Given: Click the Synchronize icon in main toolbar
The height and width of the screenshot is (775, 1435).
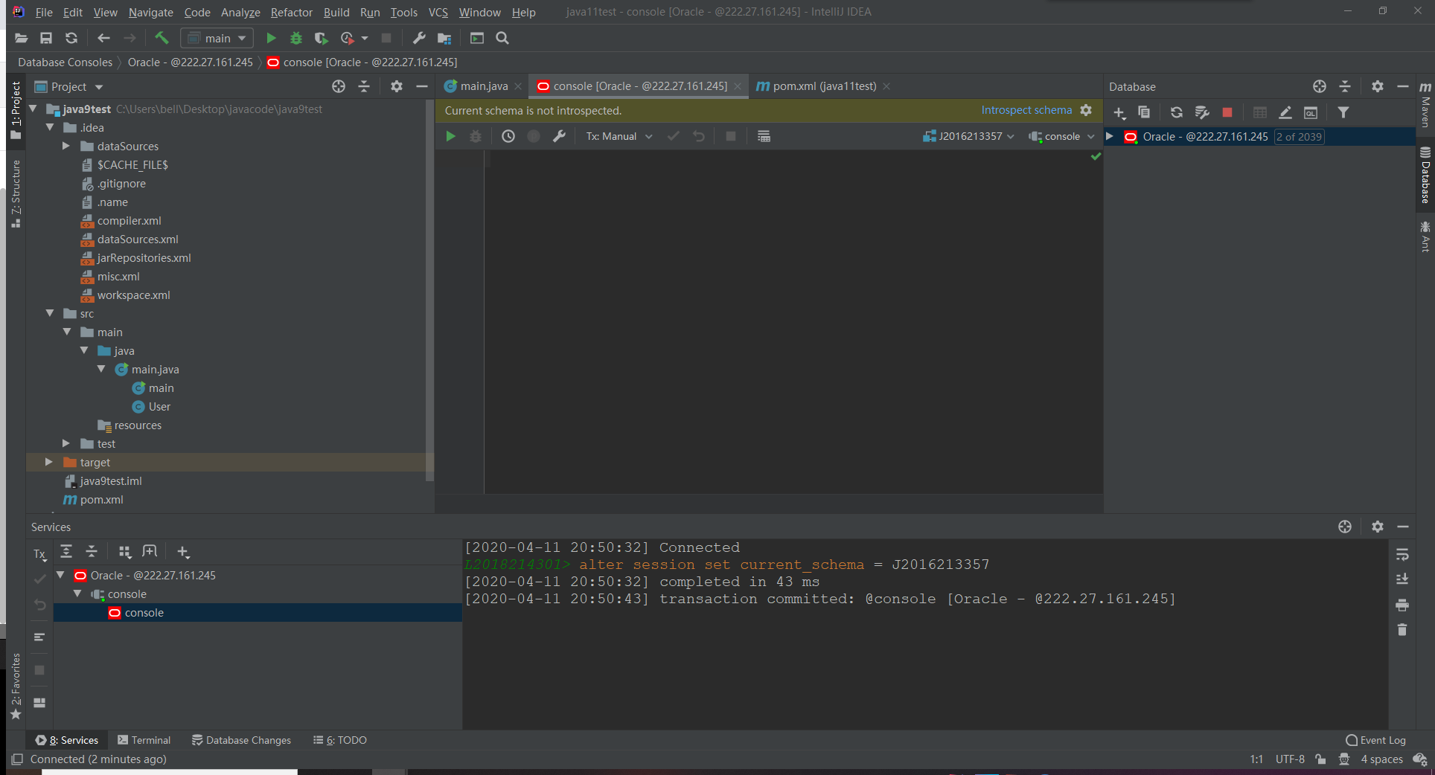Looking at the screenshot, I should click(x=71, y=38).
